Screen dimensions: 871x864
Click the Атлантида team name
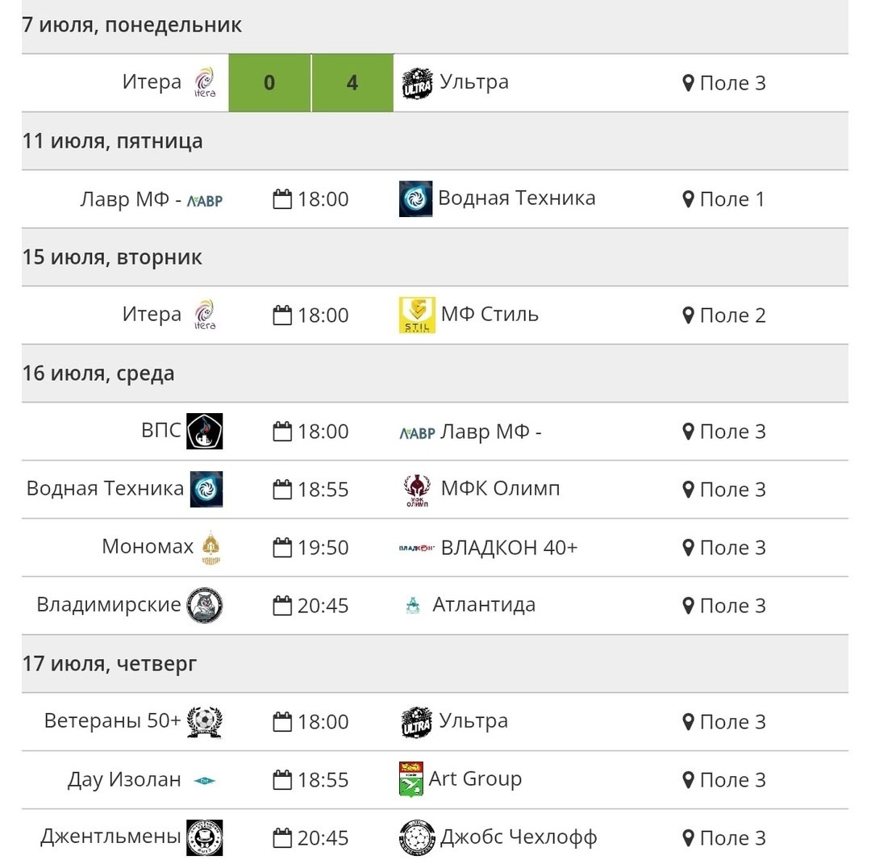(x=484, y=604)
